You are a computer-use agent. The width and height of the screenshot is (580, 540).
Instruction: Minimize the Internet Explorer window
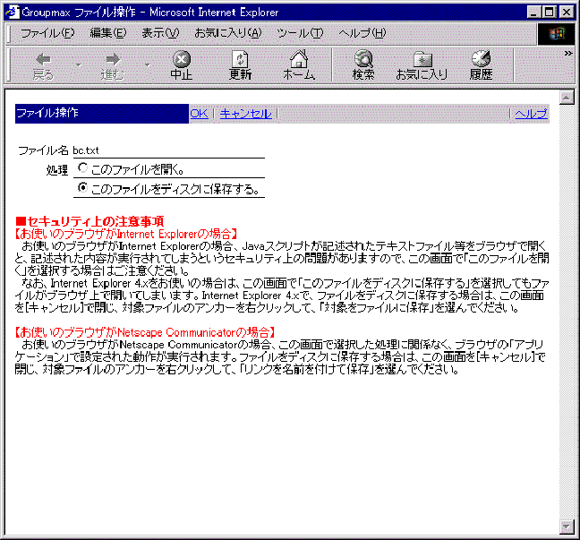point(533,13)
